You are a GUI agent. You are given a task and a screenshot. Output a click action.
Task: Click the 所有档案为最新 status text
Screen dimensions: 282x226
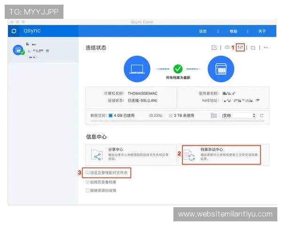tap(178, 78)
